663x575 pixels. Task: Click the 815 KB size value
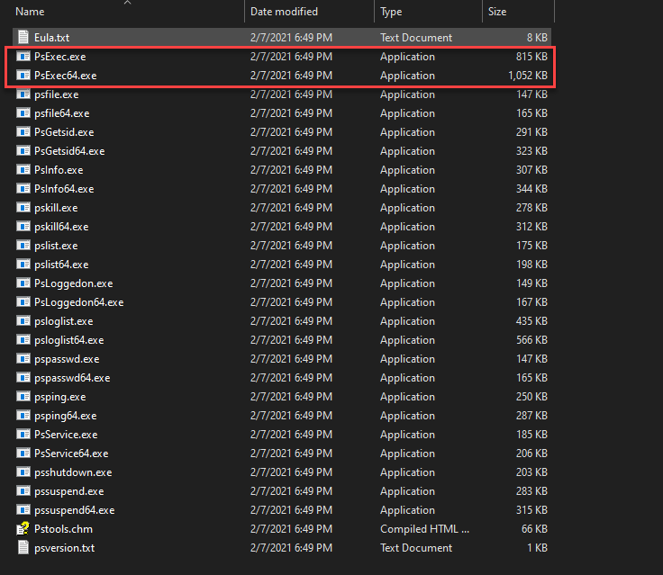point(531,57)
